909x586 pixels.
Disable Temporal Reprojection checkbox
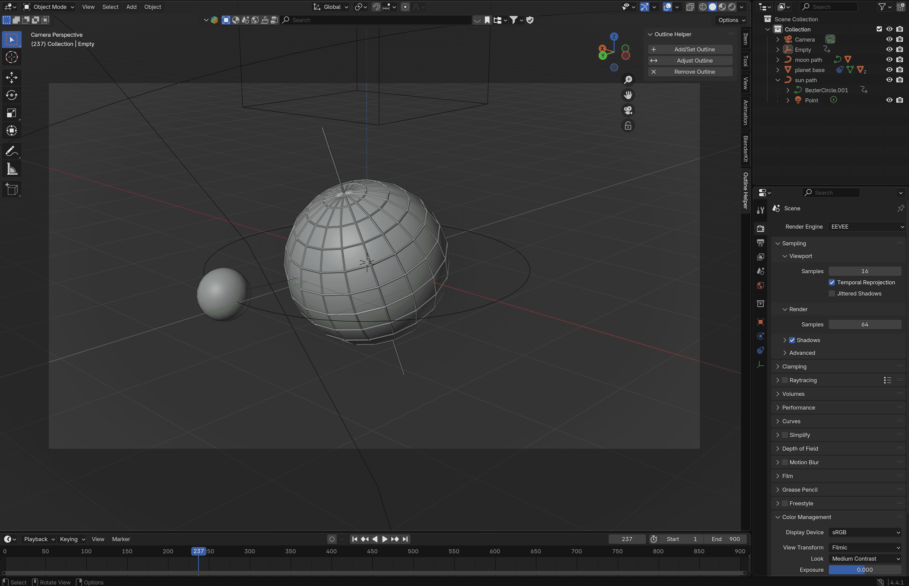coord(832,282)
